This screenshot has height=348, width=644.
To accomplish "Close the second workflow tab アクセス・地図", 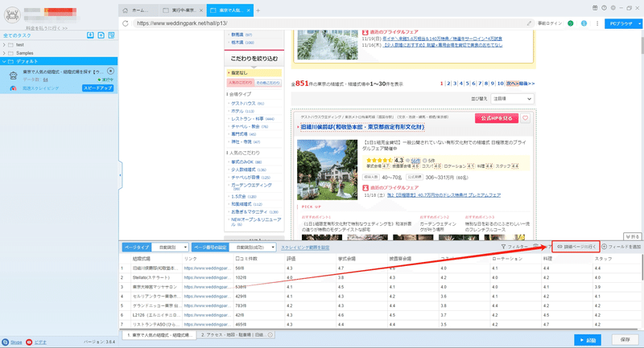I will [270, 335].
